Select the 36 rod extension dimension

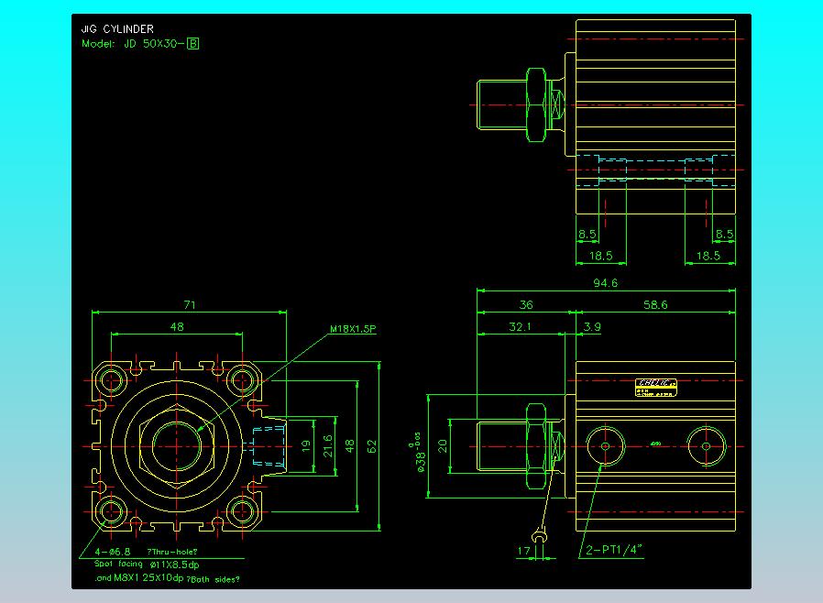tap(526, 304)
